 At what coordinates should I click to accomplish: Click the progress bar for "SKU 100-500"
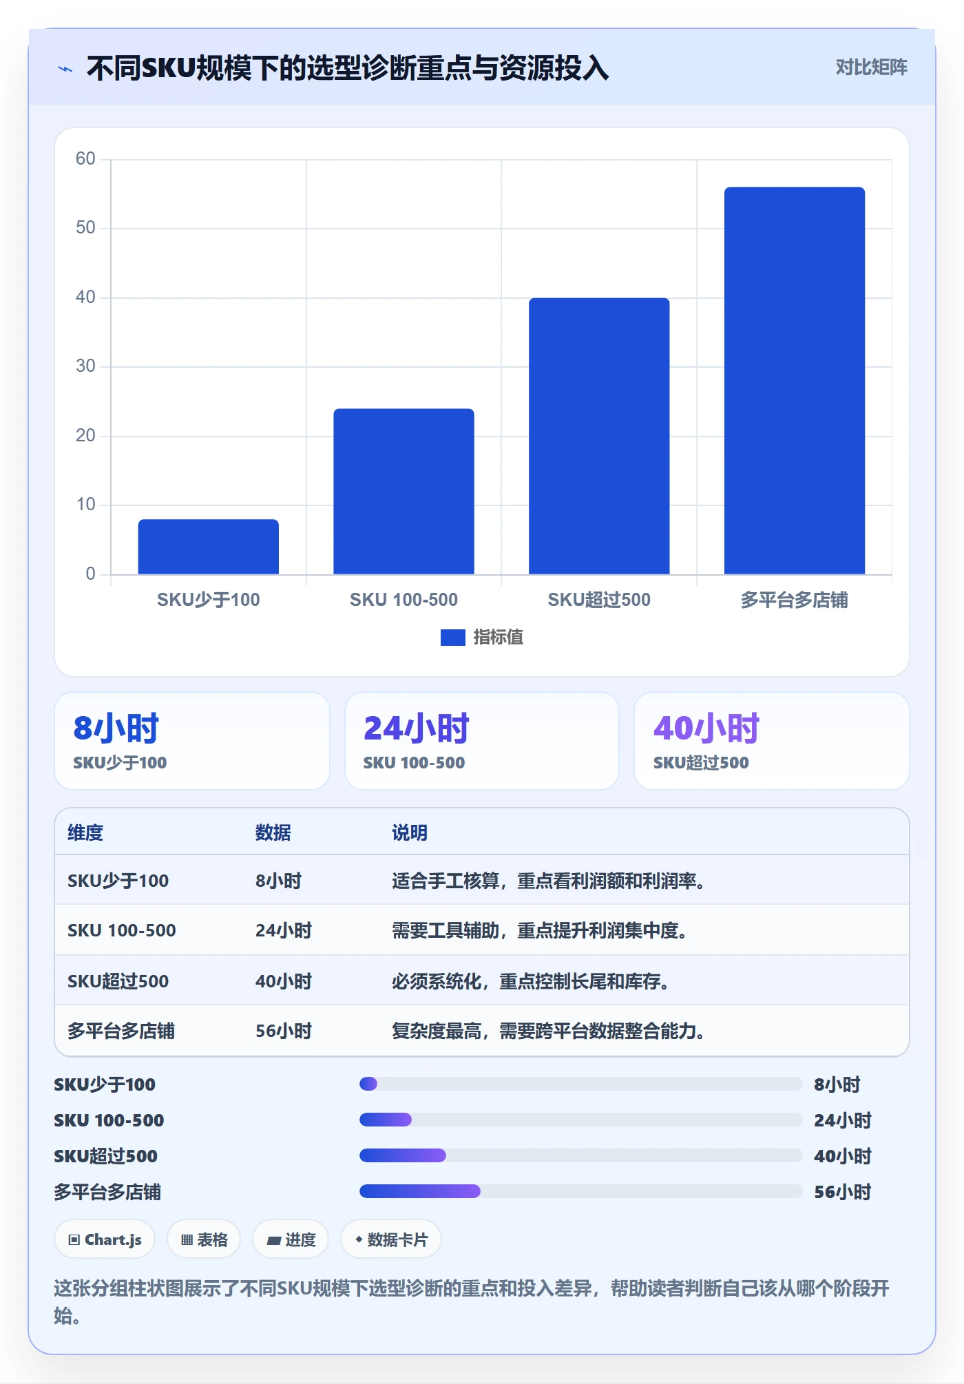pos(580,1120)
